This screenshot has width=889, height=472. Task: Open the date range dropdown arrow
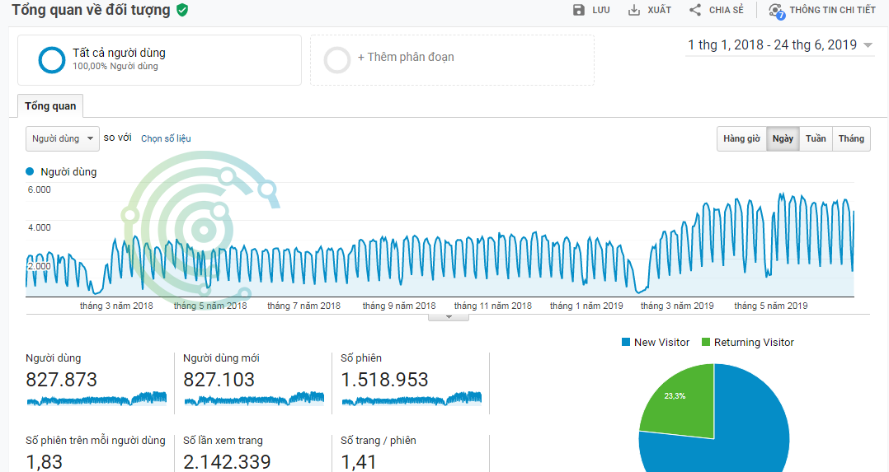coord(868,45)
